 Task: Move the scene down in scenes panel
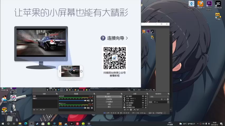click(44, 110)
